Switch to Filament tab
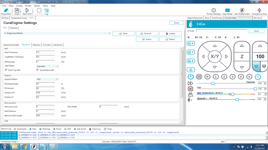Image resolution: width=268 pixels, height=150 pixels. coord(14,28)
